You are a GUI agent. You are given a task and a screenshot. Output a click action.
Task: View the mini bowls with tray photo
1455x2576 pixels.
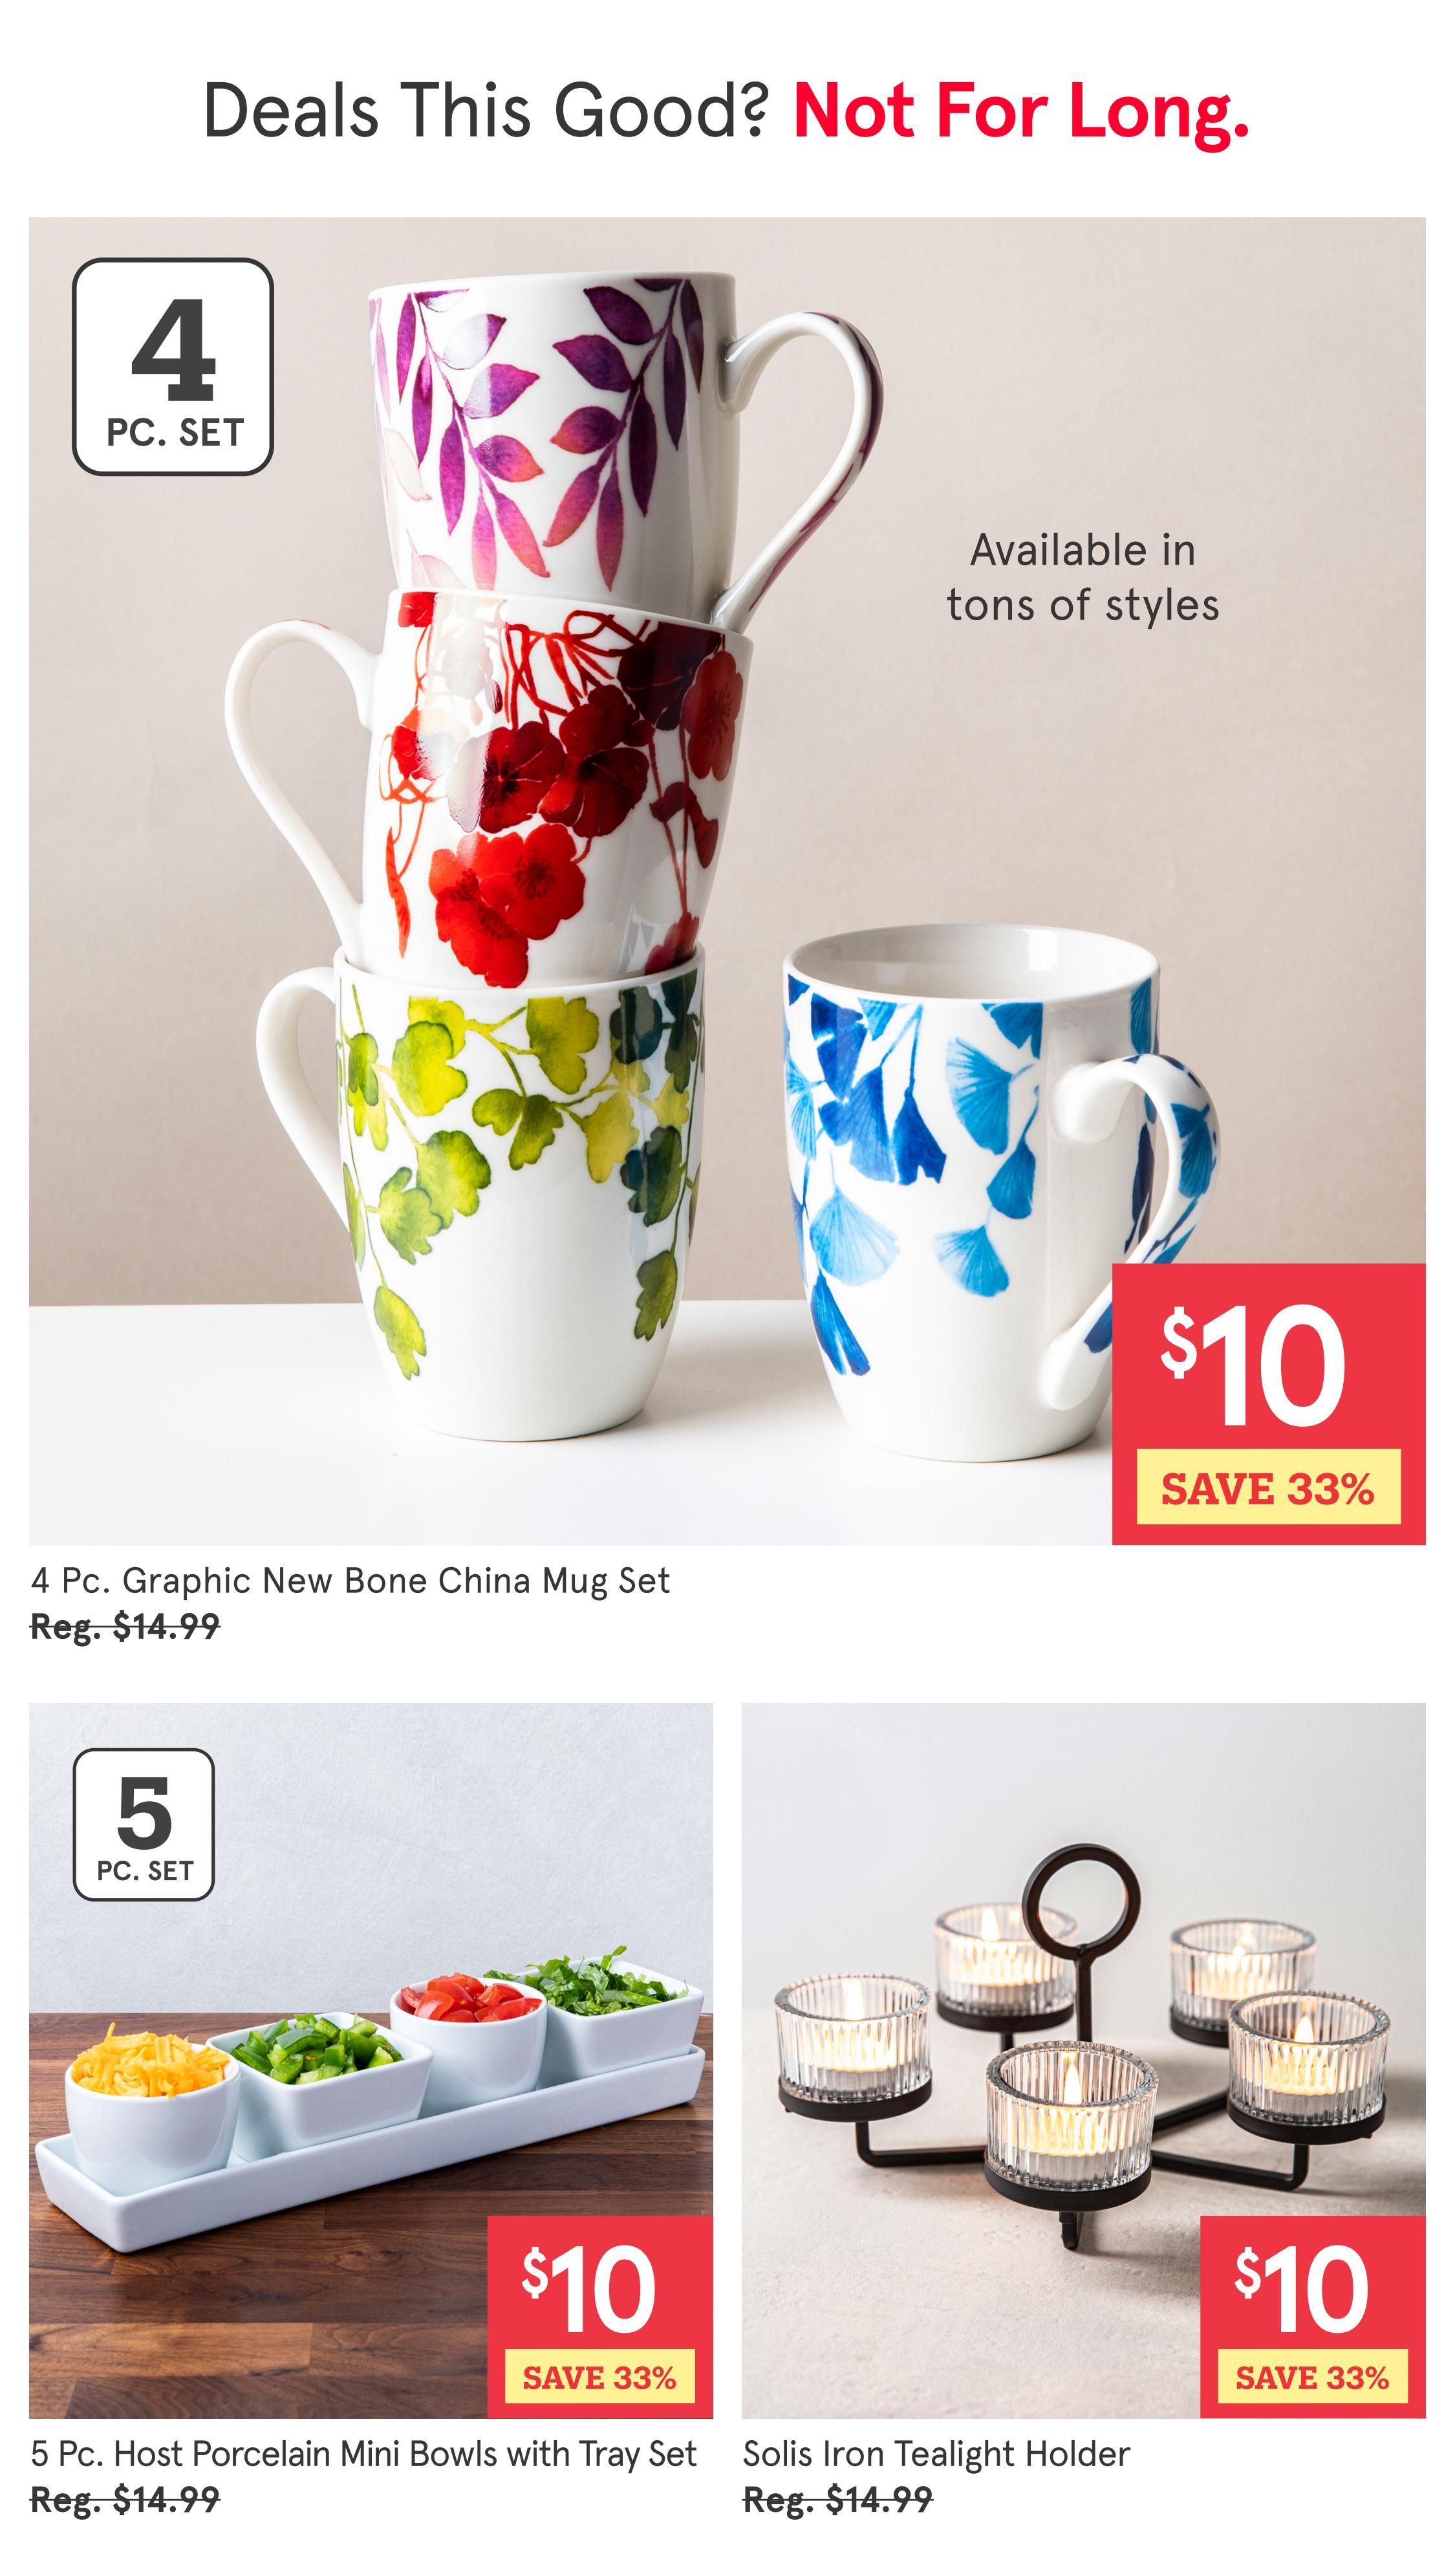coord(370,2061)
